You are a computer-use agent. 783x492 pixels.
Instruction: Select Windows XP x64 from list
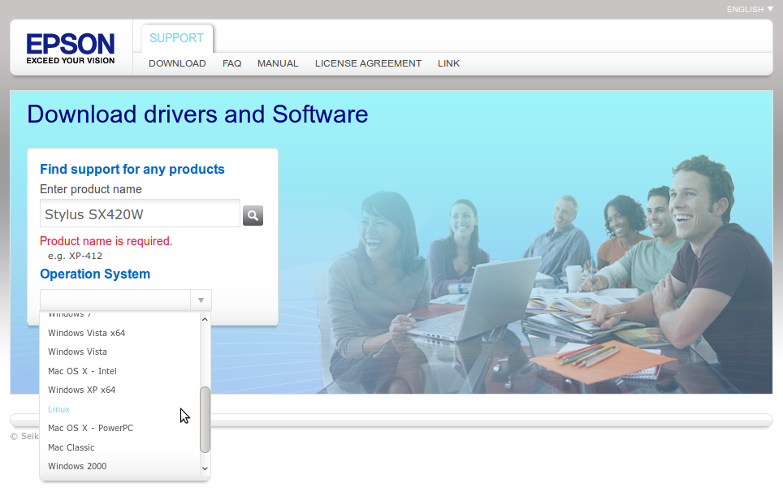[81, 390]
